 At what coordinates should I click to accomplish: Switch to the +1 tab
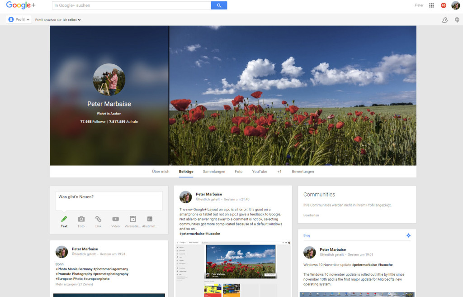point(279,172)
